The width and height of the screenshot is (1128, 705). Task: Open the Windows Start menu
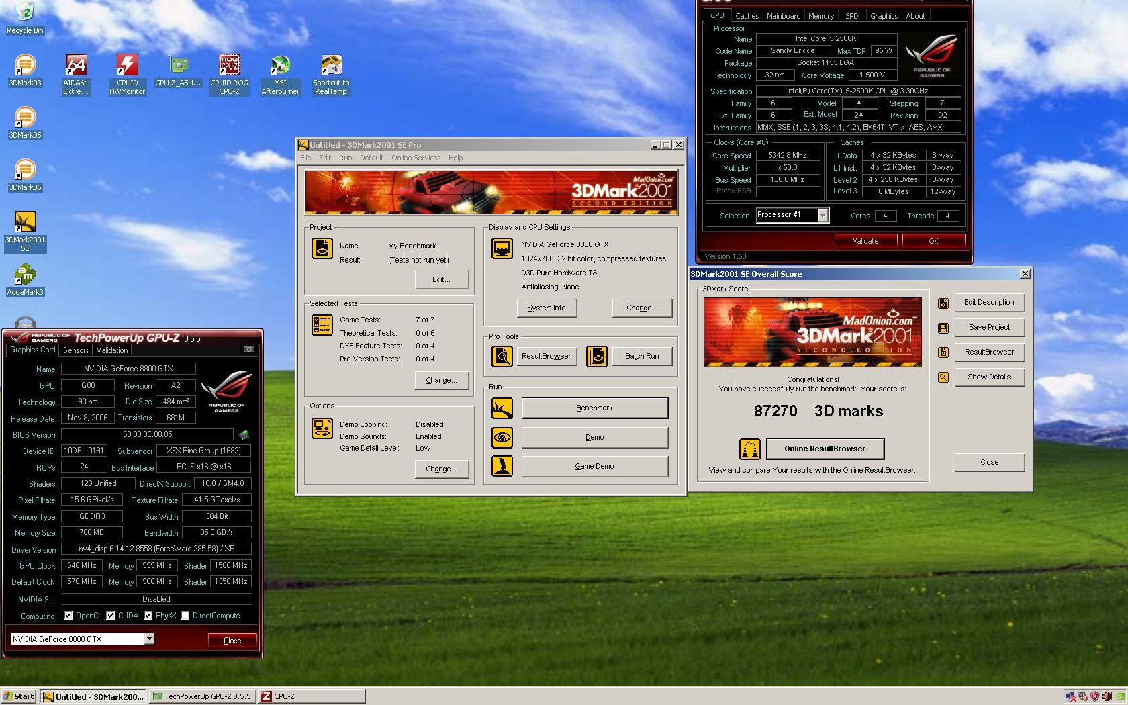[x=19, y=696]
